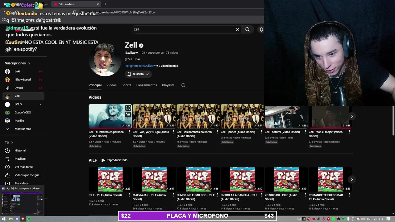Click 'Reproducir todo' for PILF playlist
Viewport: 395px width, 222px height.
(x=114, y=160)
